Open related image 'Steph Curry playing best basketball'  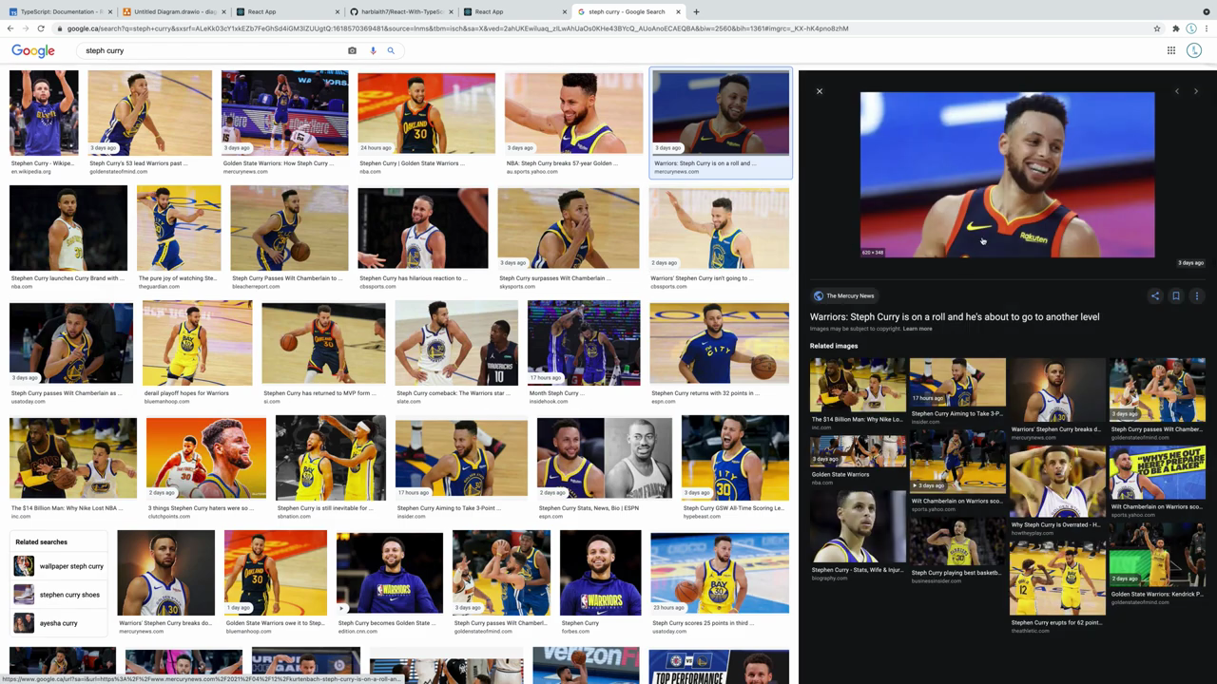tap(957, 541)
